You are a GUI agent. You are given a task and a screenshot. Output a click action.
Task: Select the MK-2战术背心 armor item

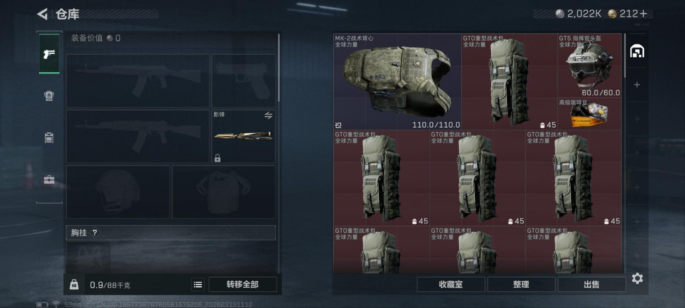pyautogui.click(x=397, y=82)
